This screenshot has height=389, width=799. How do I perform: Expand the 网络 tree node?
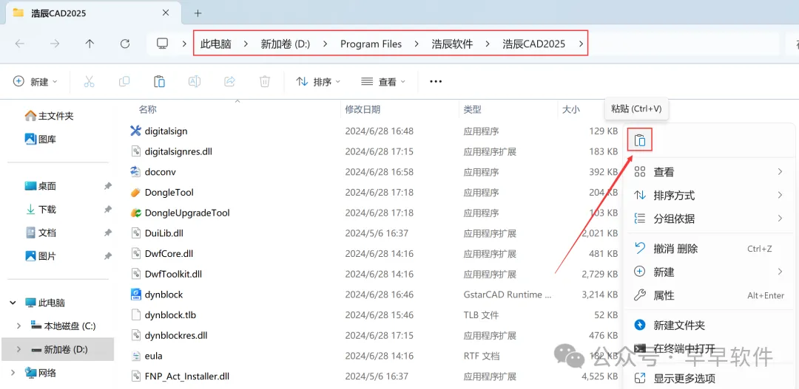click(13, 373)
